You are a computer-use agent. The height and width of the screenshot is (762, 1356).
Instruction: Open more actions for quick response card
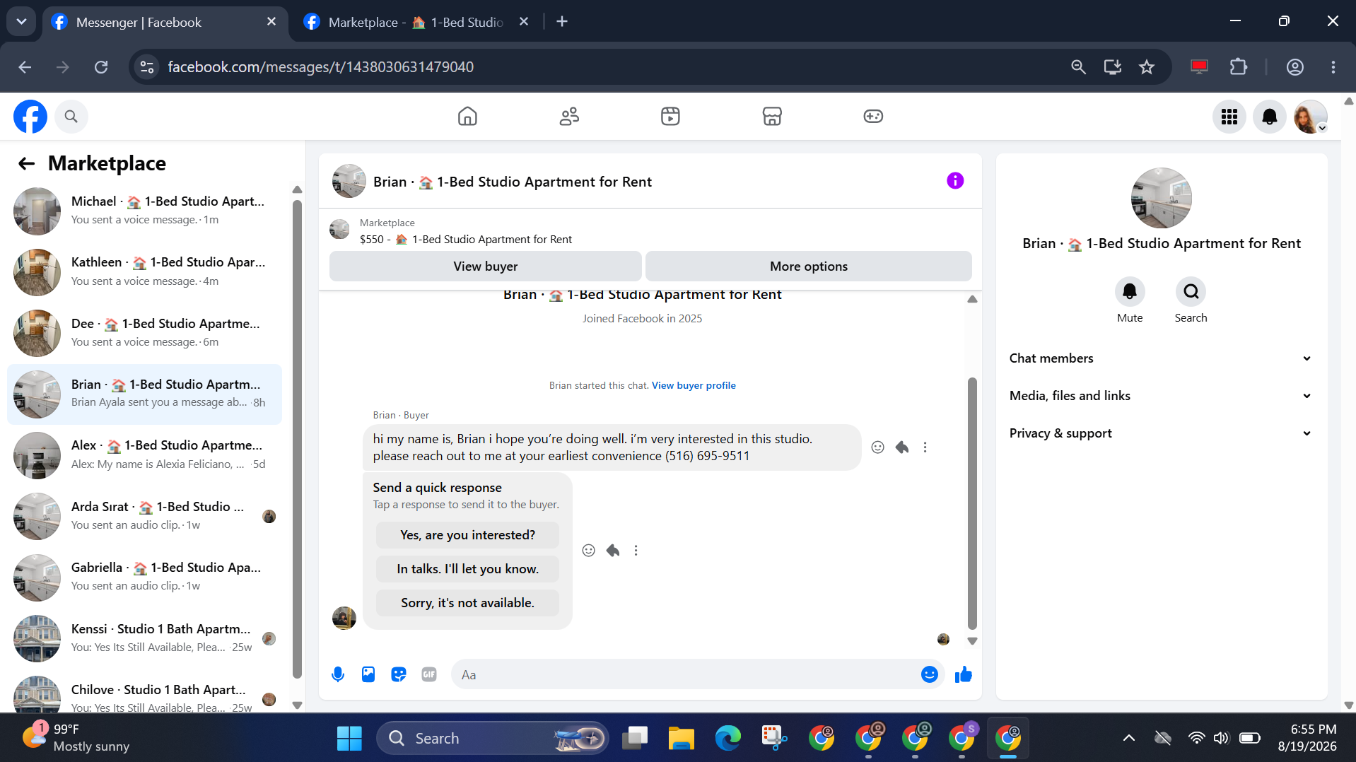point(636,551)
